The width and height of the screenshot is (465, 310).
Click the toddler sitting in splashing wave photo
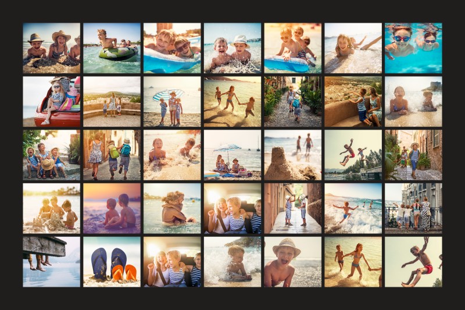[233, 262]
